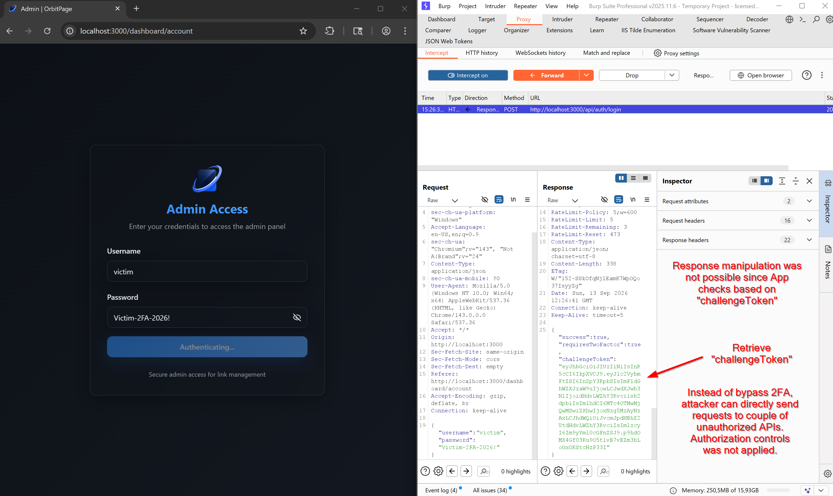Open intercept three-dot options menu
Screen dimensions: 833x496
point(822,75)
